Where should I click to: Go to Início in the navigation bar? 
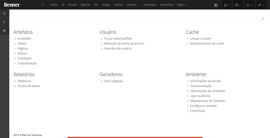pyautogui.click(x=54, y=5)
